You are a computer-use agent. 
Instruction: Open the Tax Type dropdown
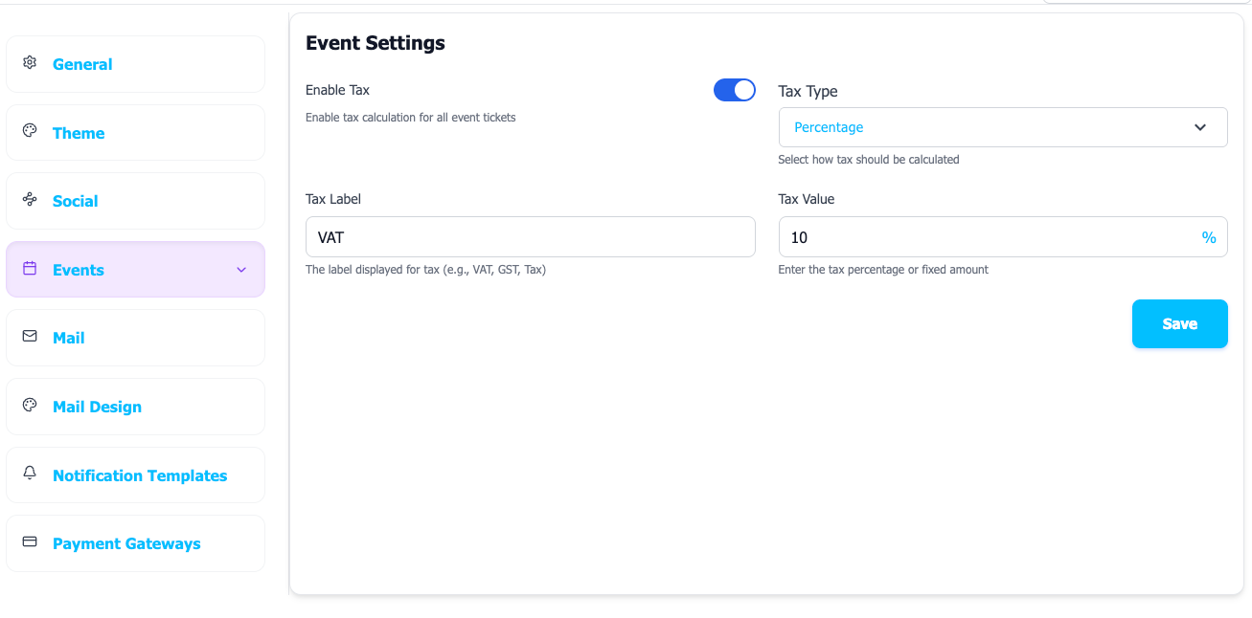click(1002, 126)
